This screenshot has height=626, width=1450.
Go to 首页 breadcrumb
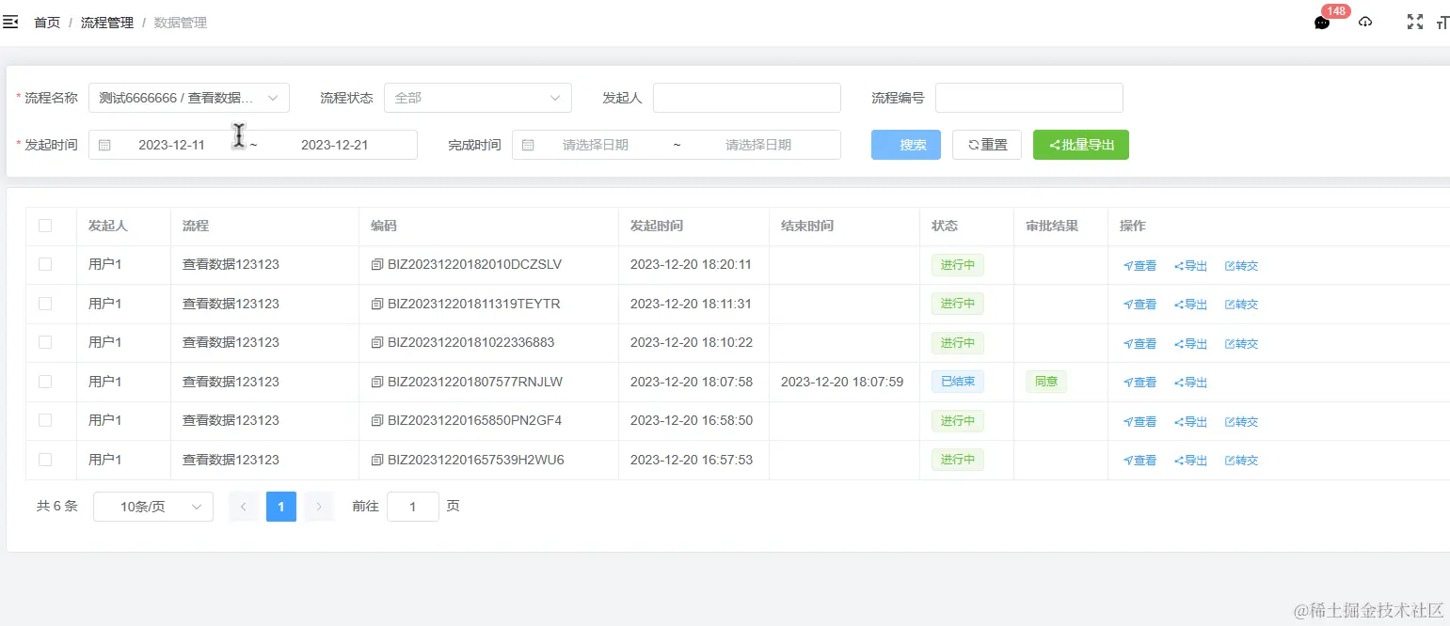(47, 23)
